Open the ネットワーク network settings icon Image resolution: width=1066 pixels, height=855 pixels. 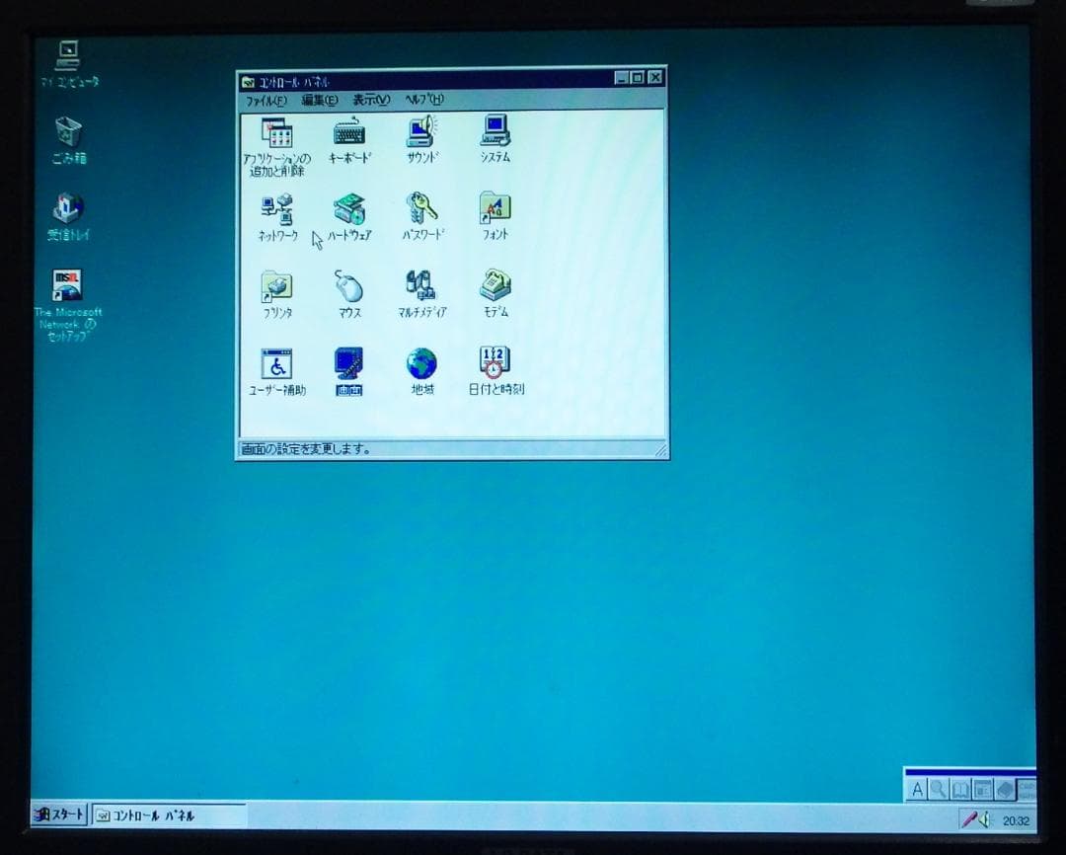pyautogui.click(x=275, y=208)
